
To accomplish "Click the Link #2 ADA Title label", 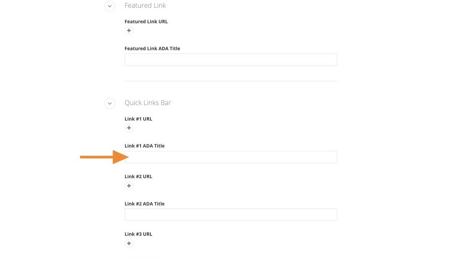I will pos(144,204).
